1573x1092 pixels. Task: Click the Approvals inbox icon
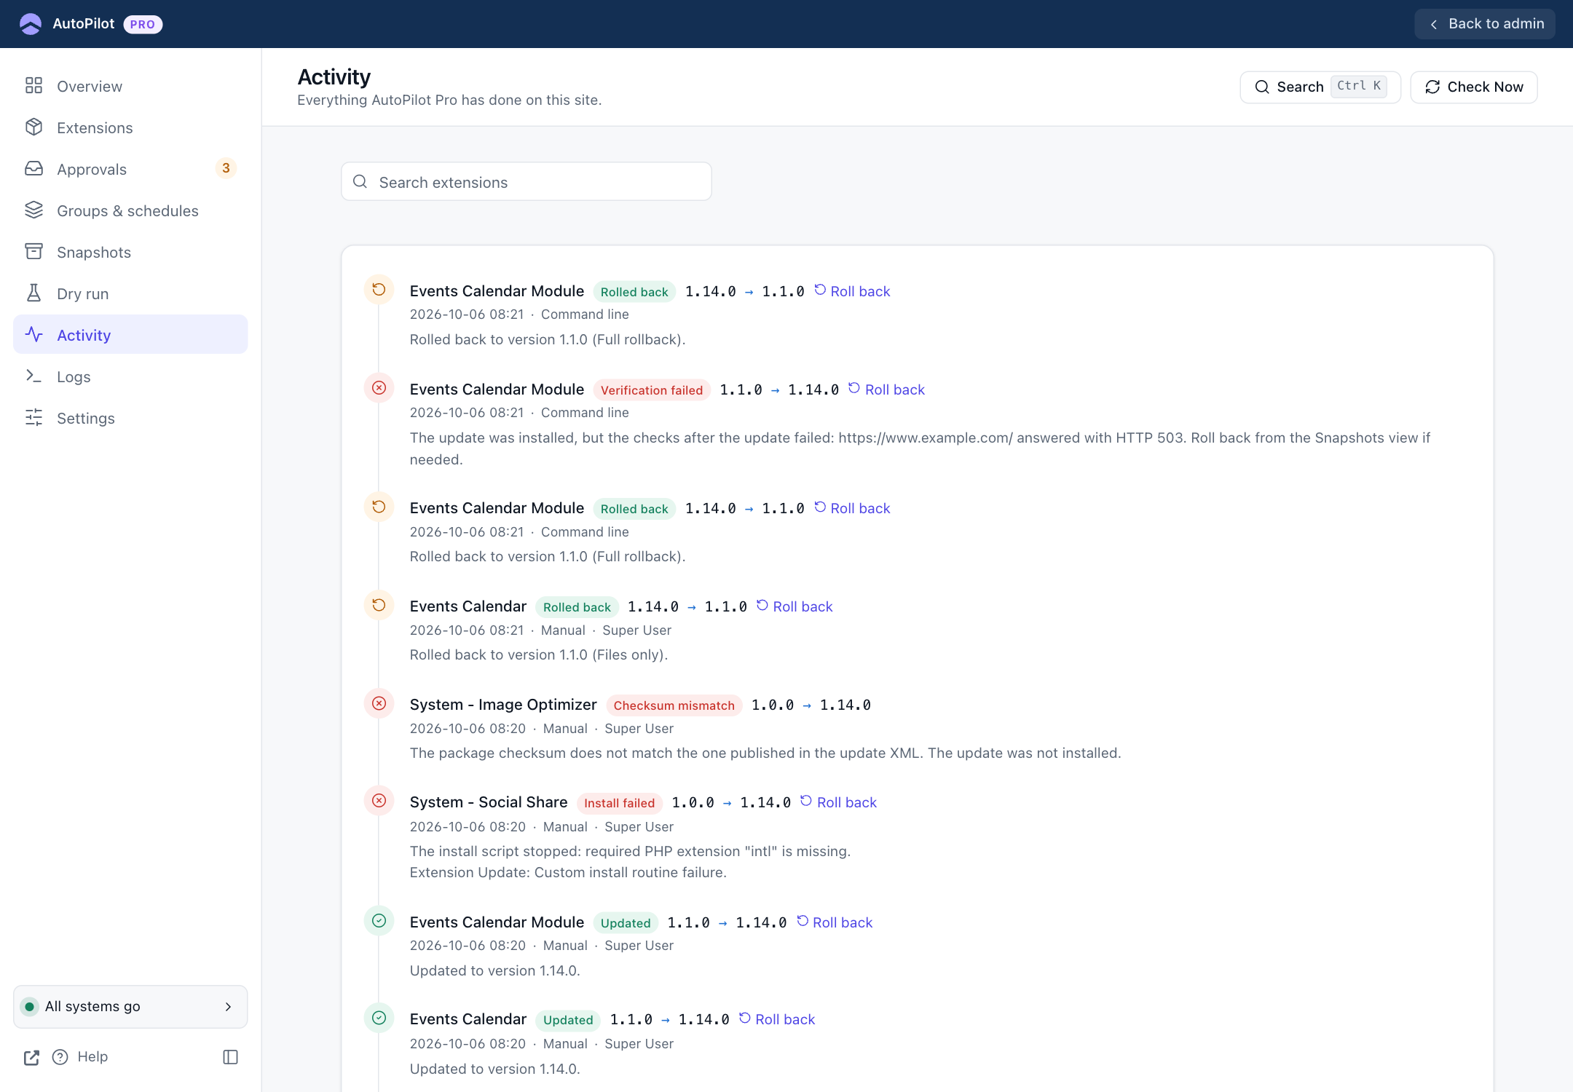click(x=33, y=169)
